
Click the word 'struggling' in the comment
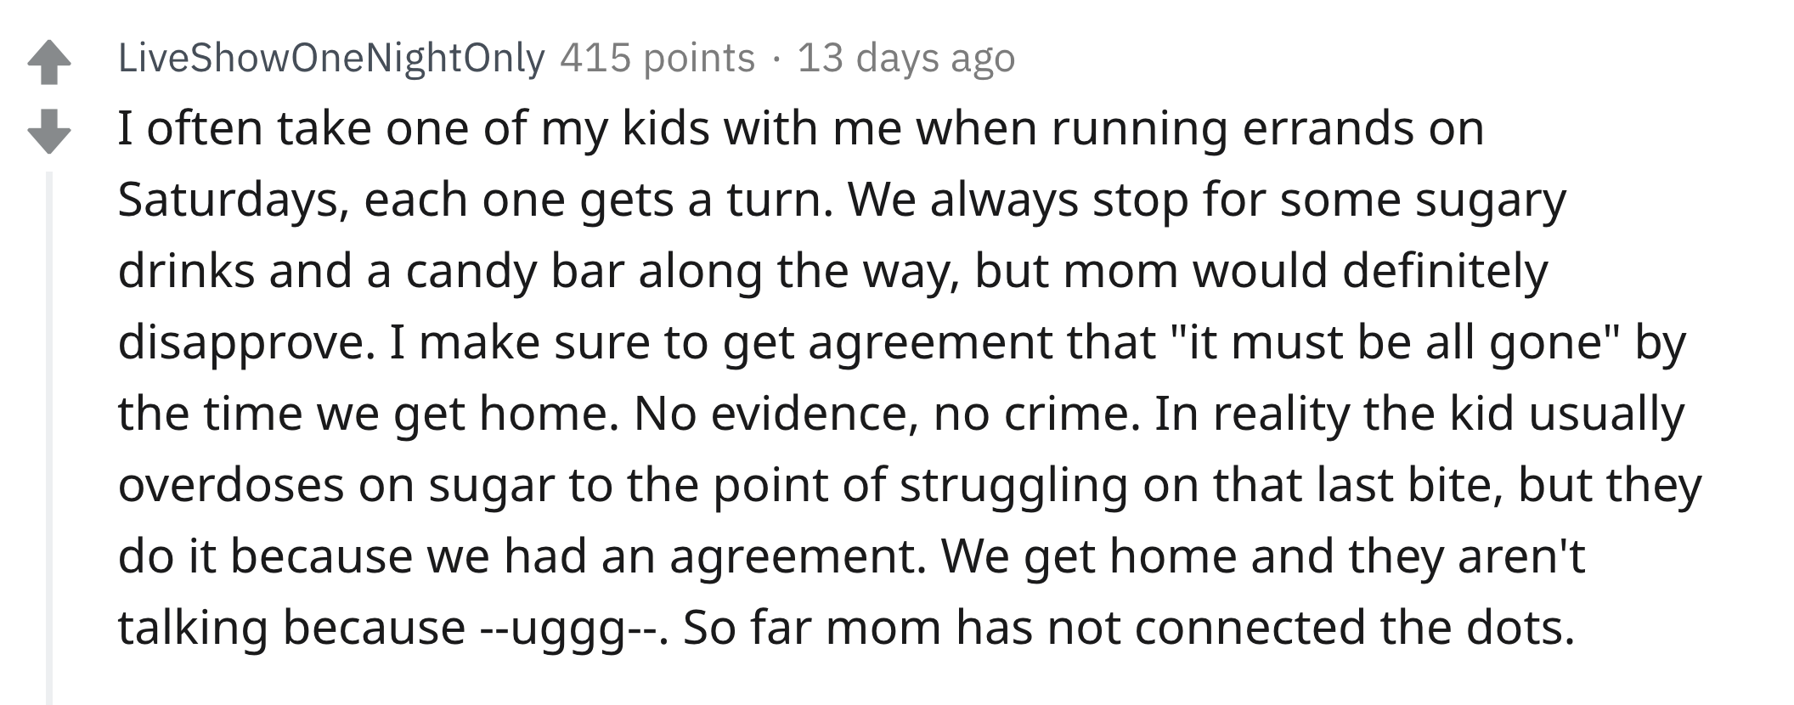(x=1013, y=485)
